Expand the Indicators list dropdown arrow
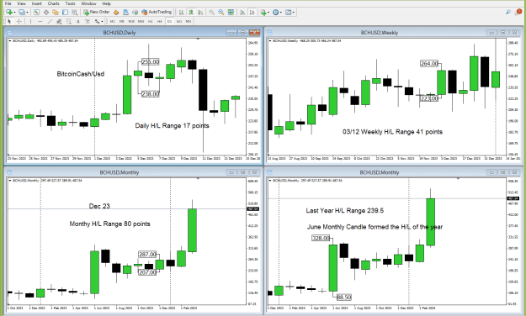This screenshot has height=316, width=526. click(x=268, y=13)
